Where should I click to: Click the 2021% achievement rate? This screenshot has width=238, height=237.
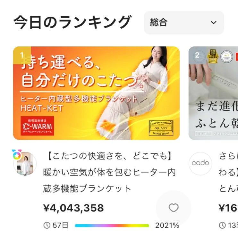tap(167, 225)
